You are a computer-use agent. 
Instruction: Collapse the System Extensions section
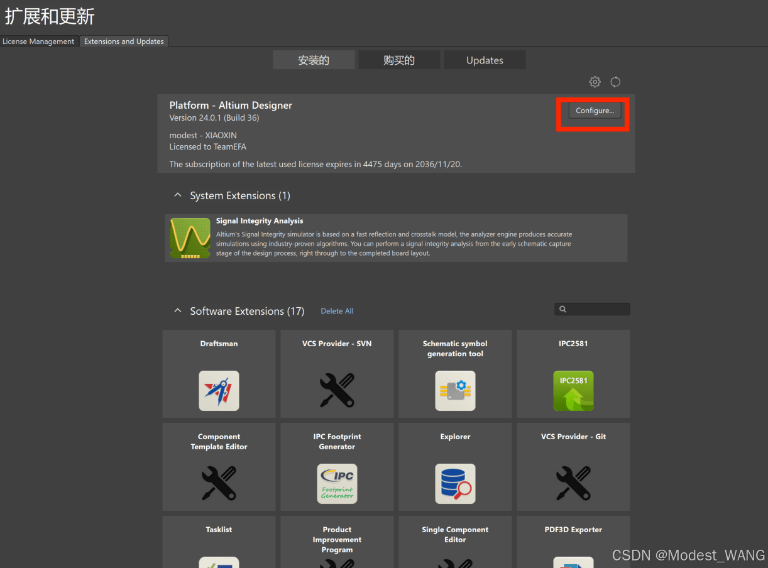[178, 195]
